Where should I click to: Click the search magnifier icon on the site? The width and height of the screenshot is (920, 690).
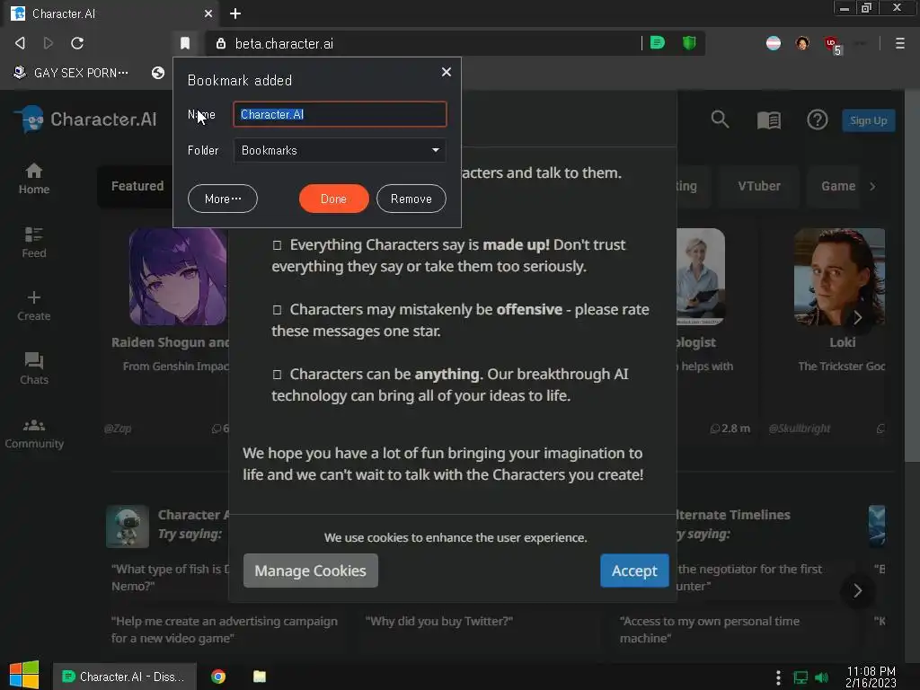click(x=720, y=119)
